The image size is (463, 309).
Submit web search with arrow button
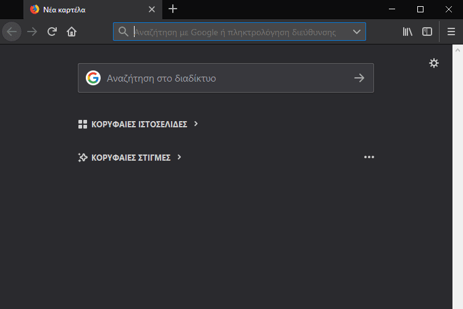[359, 78]
